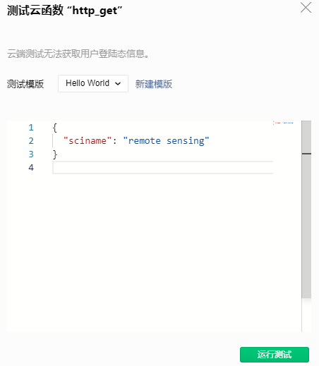Click the 测试云函数 "http_get" dialog title
Viewport: 319px width, 366px height.
[x=65, y=11]
